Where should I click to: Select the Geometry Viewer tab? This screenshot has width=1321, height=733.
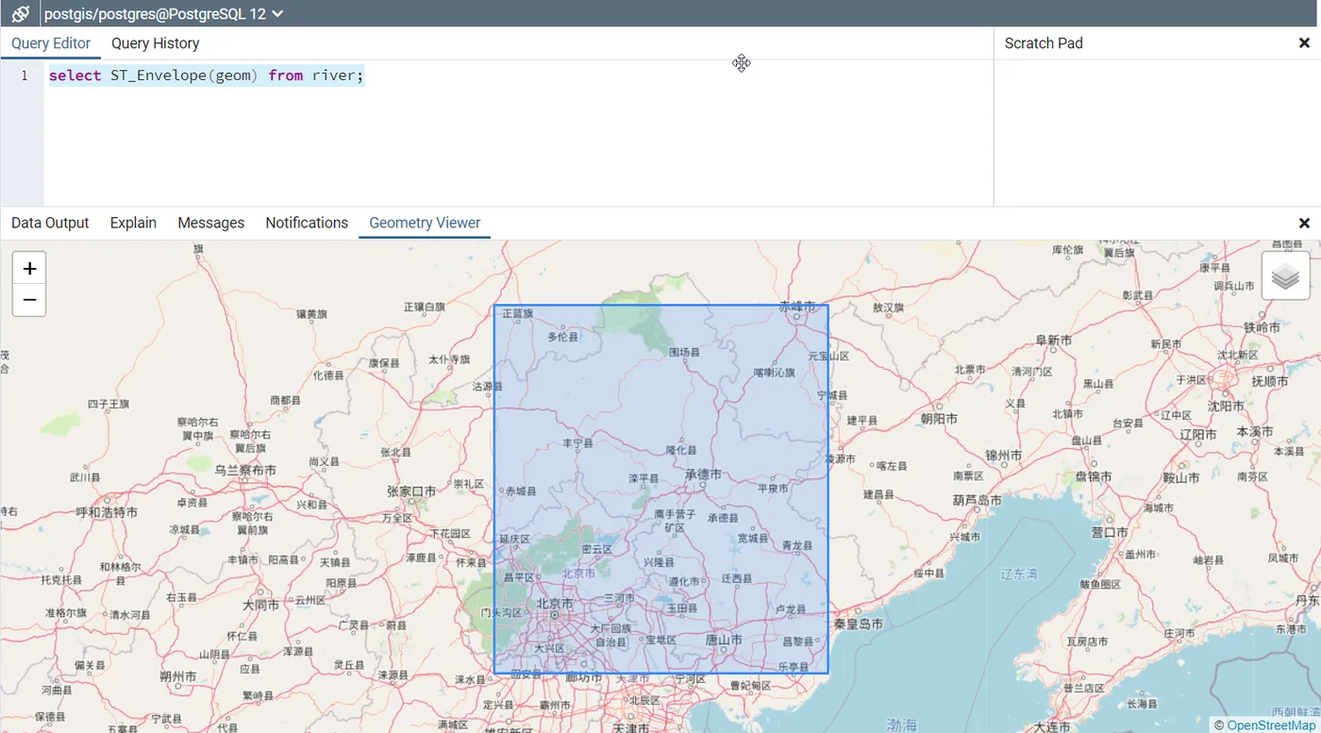point(425,223)
